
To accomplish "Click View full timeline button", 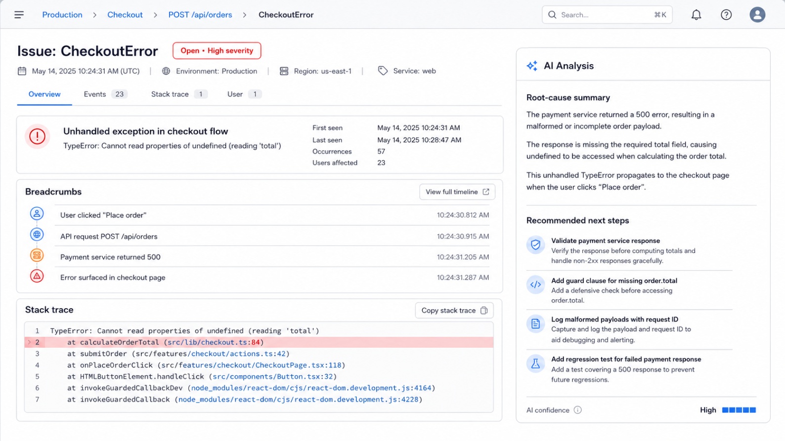I will (x=457, y=192).
